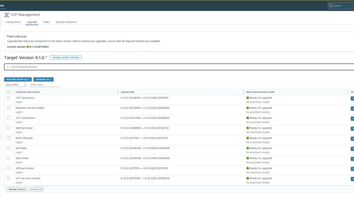The height and width of the screenshot is (199, 354).
Task: Click the Software depot component name
Action: (25, 168)
